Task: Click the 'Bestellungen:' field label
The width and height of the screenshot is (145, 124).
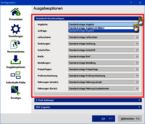Action: (x=44, y=63)
